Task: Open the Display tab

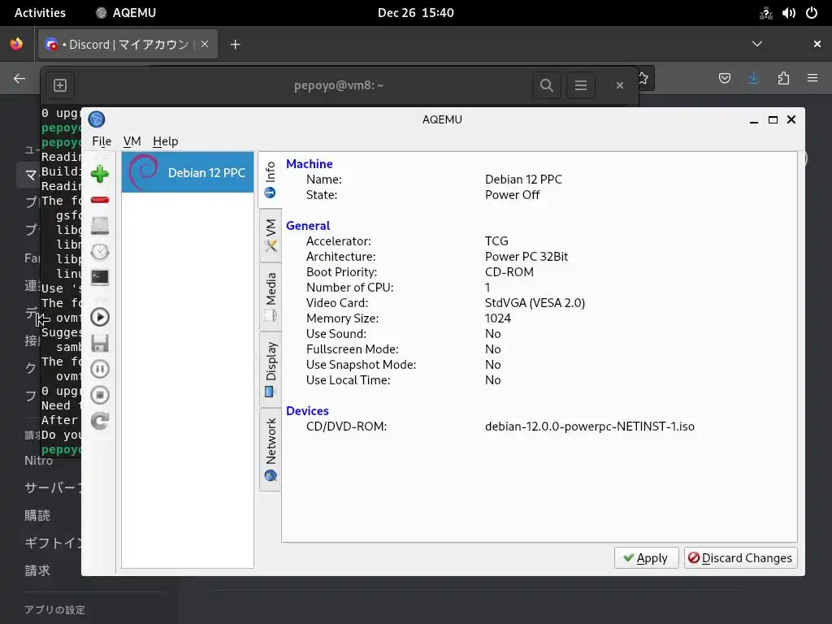Action: coord(271,370)
